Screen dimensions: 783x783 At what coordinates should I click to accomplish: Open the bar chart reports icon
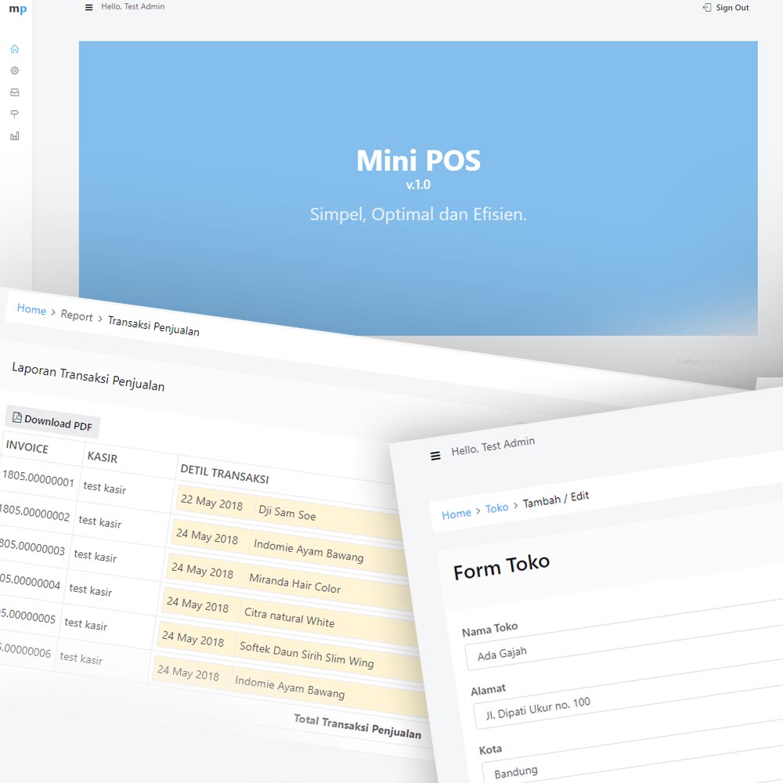pyautogui.click(x=15, y=136)
